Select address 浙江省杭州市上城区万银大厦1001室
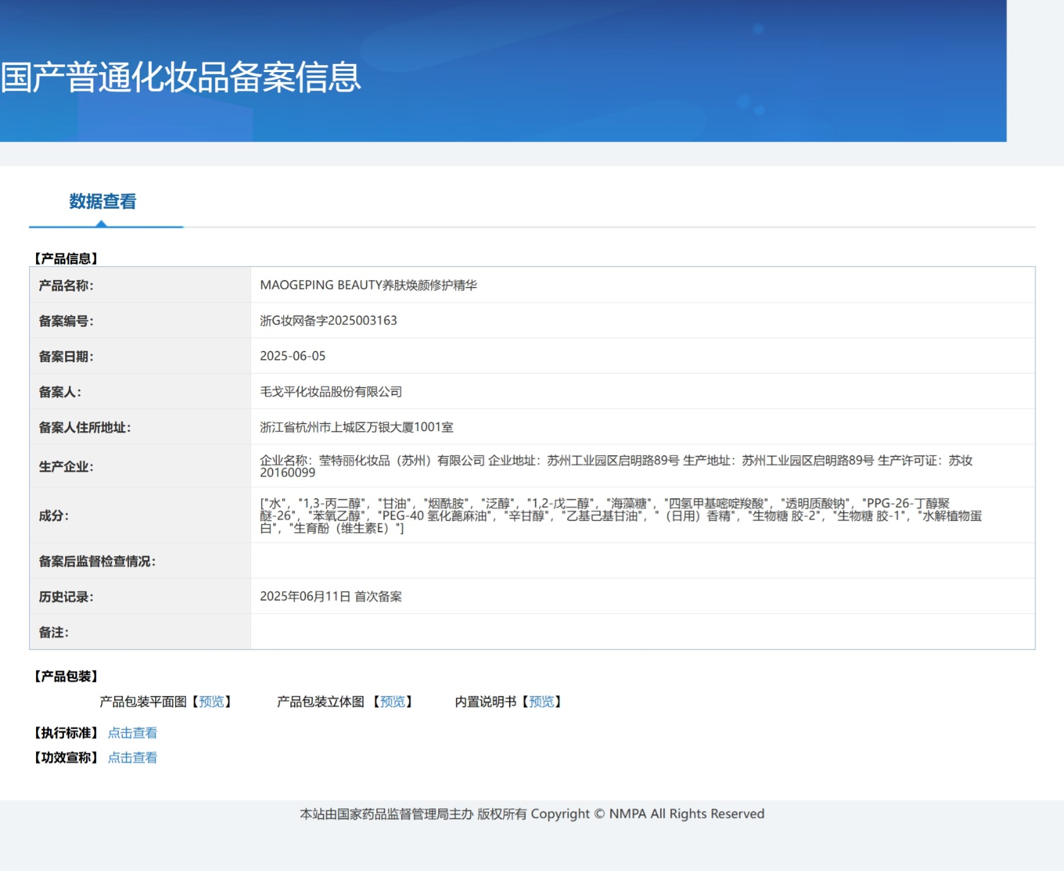This screenshot has width=1064, height=871. coord(357,427)
